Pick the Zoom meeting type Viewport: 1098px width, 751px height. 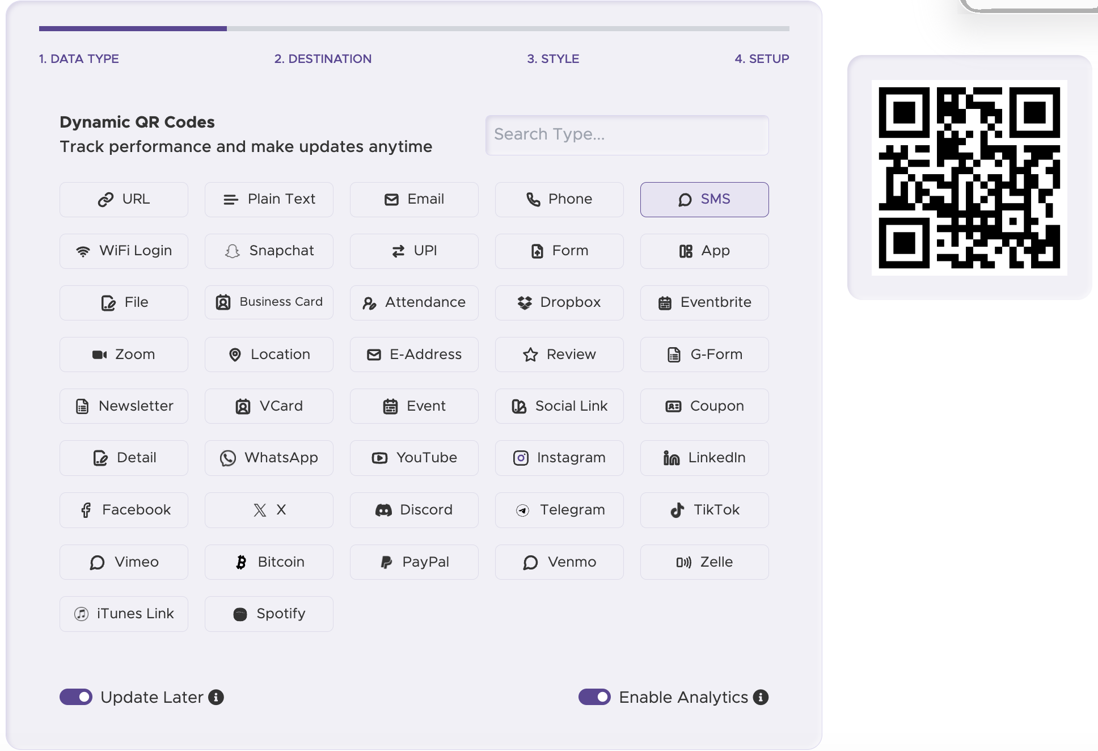(x=124, y=354)
